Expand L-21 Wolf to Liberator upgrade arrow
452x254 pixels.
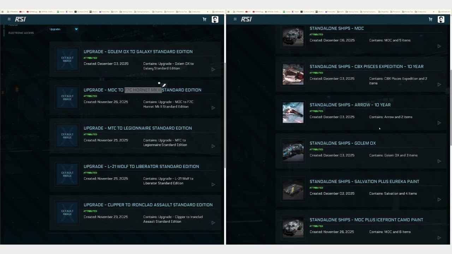pos(213,185)
